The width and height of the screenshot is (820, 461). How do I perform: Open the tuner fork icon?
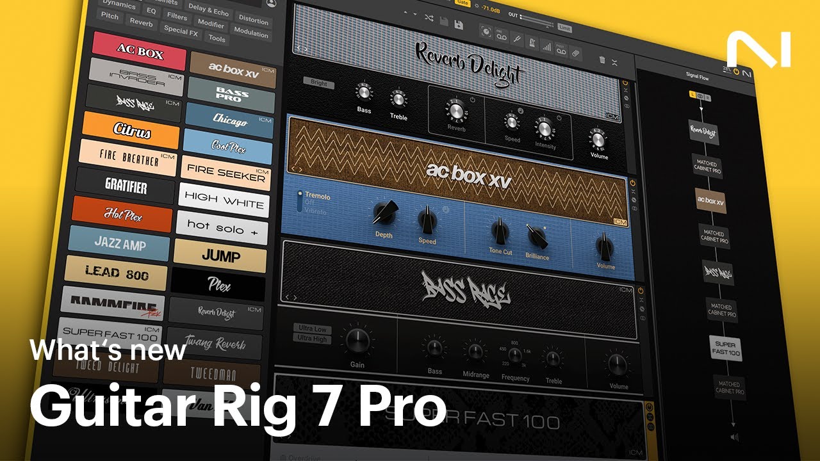[x=517, y=39]
